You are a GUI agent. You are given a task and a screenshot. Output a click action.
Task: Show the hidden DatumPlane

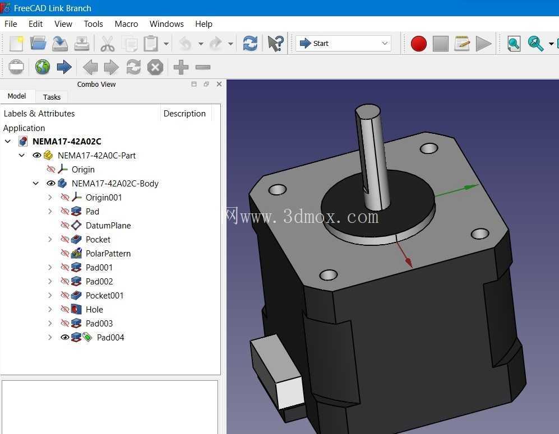pos(65,225)
